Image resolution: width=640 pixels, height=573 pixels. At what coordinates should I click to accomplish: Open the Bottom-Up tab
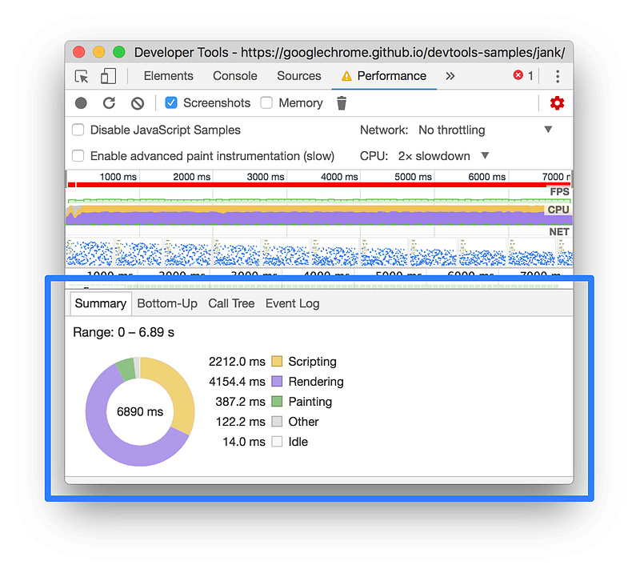(167, 303)
